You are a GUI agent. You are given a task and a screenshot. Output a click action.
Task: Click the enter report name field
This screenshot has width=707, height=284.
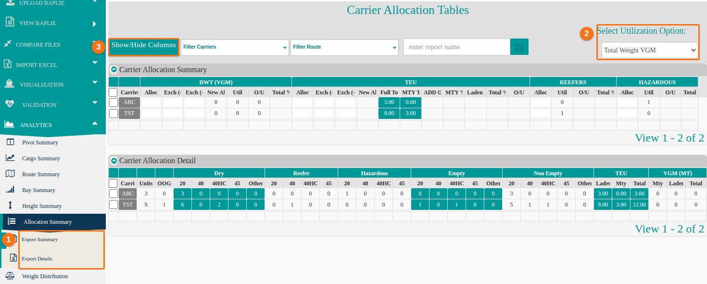[457, 47]
